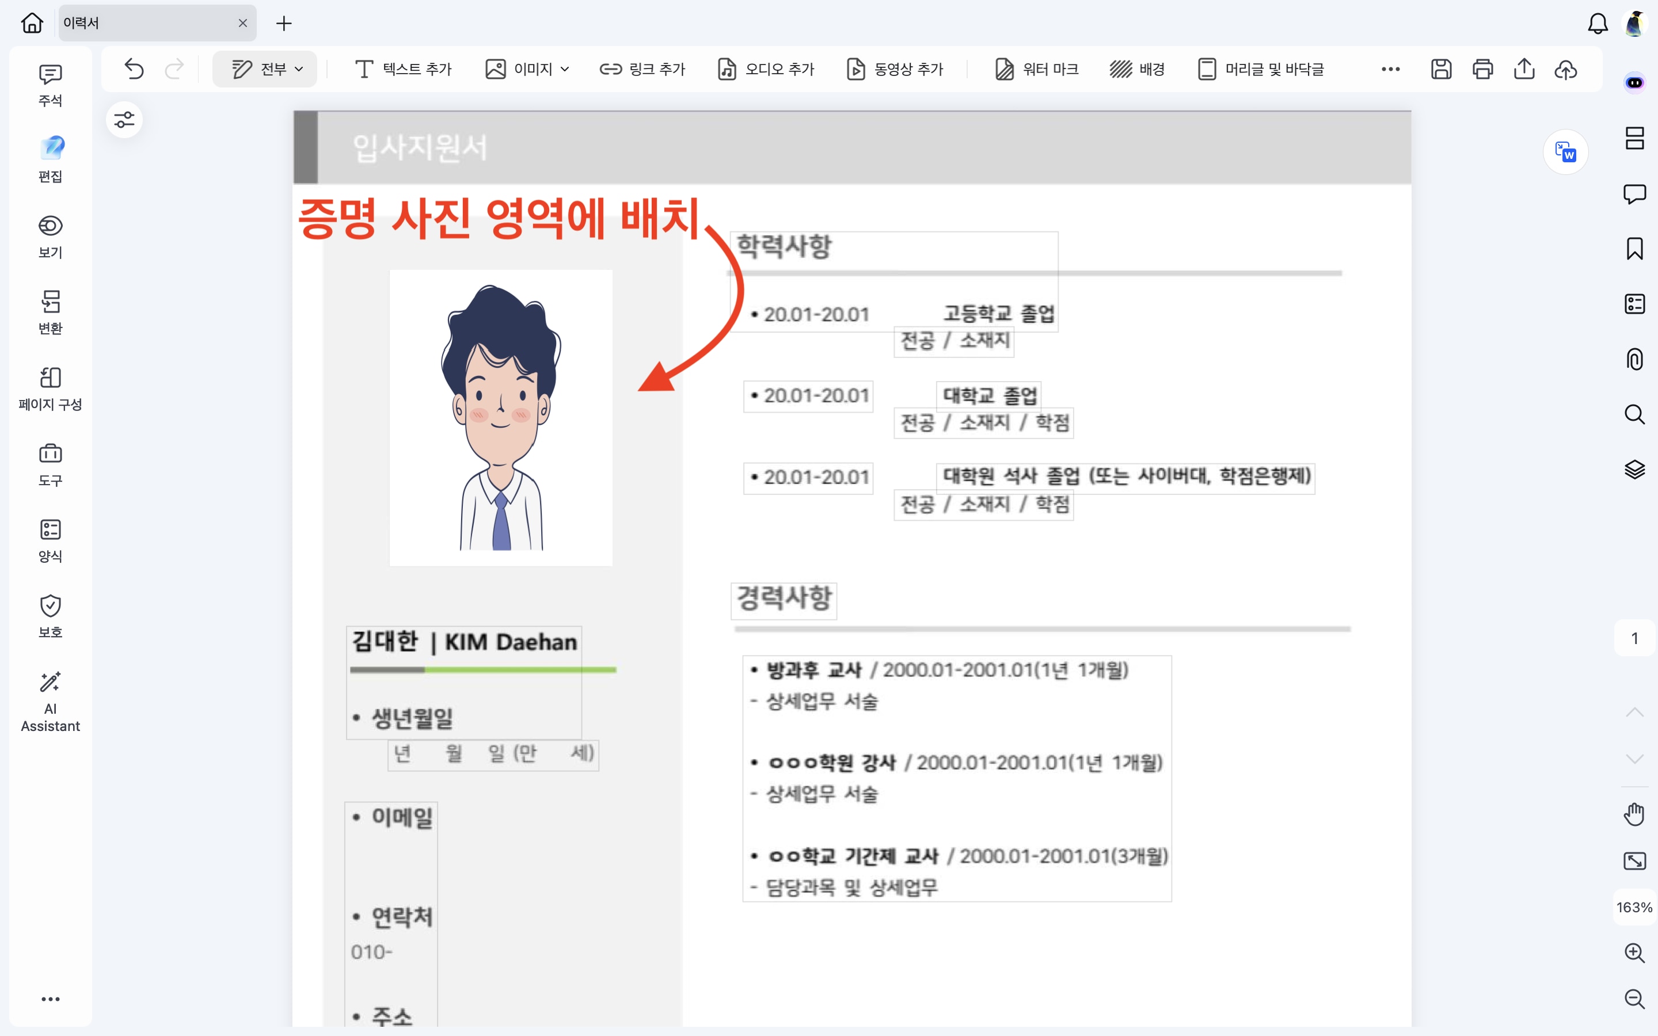Click the save disk icon
The height and width of the screenshot is (1036, 1658).
(x=1441, y=69)
